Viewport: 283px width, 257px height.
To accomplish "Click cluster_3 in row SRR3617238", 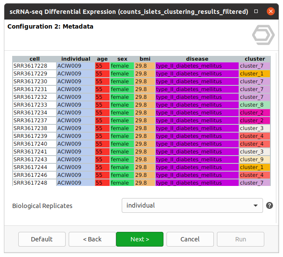I will click(x=255, y=128).
